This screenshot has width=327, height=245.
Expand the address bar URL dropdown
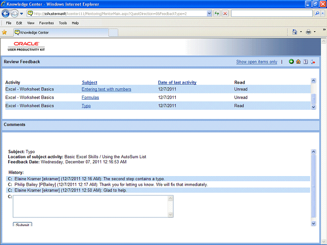[x=209, y=14]
